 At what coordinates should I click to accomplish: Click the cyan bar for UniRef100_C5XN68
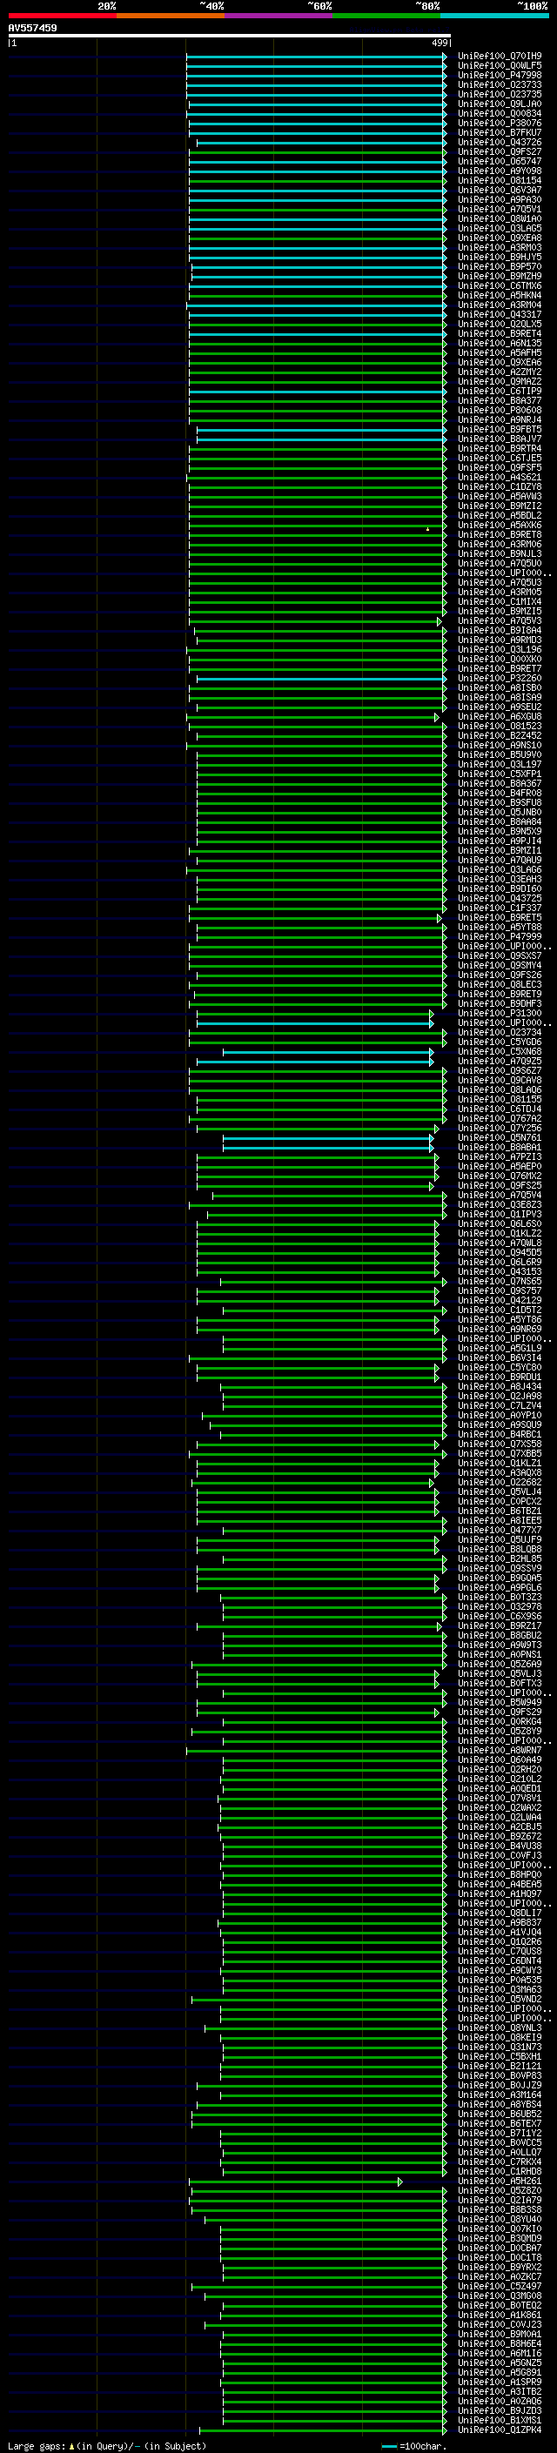point(327,1052)
